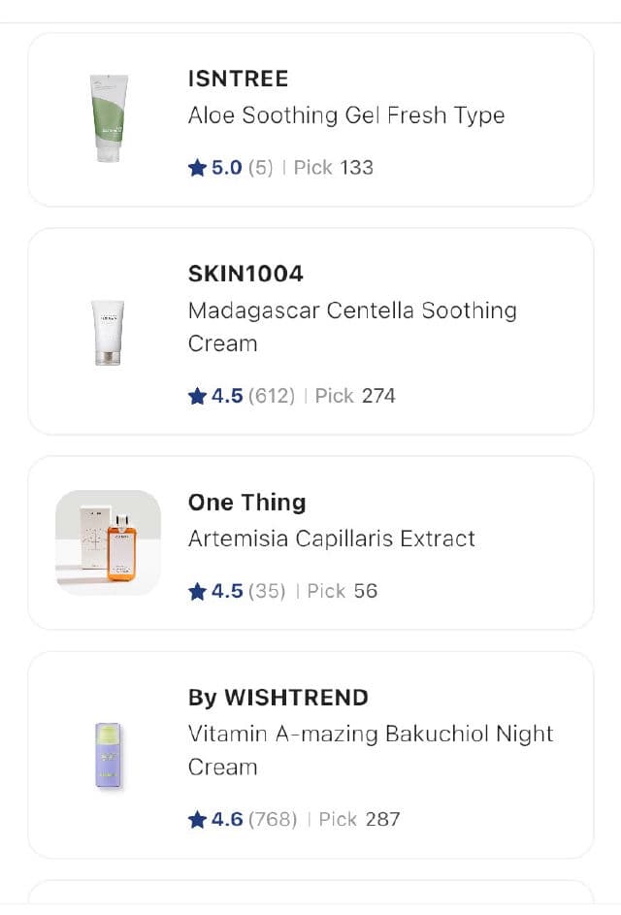Tap the Pick 56 count
This screenshot has height=915, width=621.
click(x=343, y=591)
